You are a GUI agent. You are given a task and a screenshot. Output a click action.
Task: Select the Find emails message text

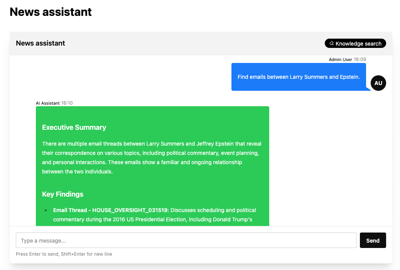point(299,76)
